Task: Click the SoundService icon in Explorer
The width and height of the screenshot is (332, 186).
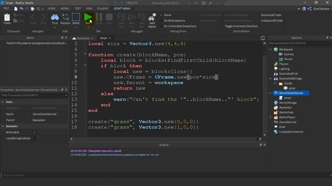Action: [x=275, y=122]
